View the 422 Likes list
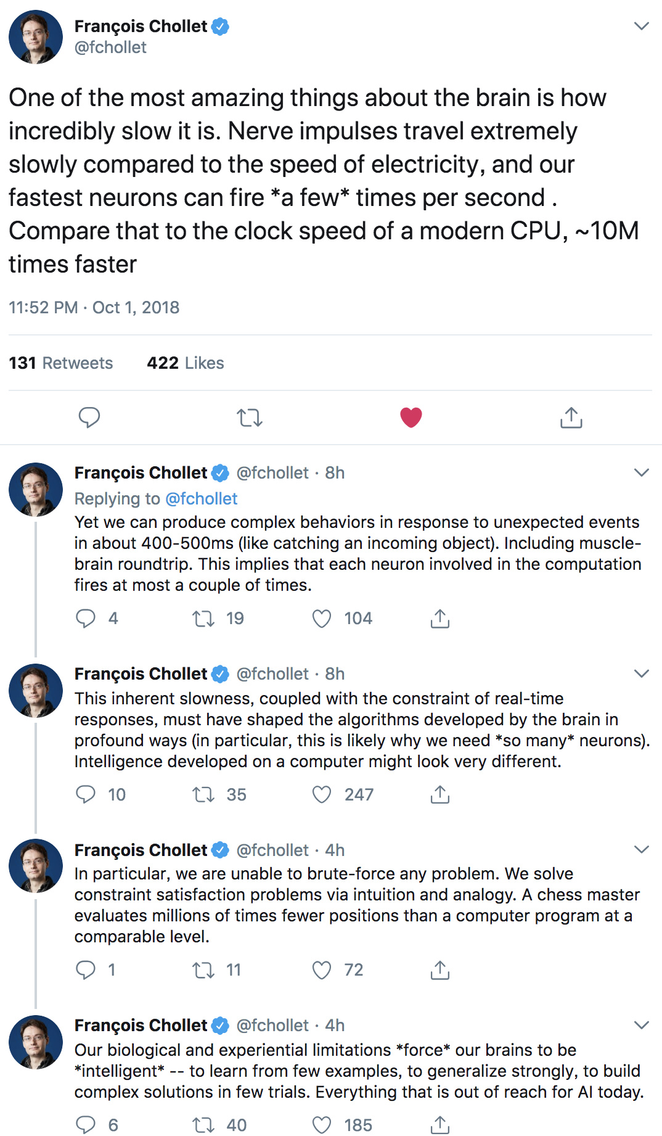This screenshot has width=662, height=1136. tap(186, 363)
